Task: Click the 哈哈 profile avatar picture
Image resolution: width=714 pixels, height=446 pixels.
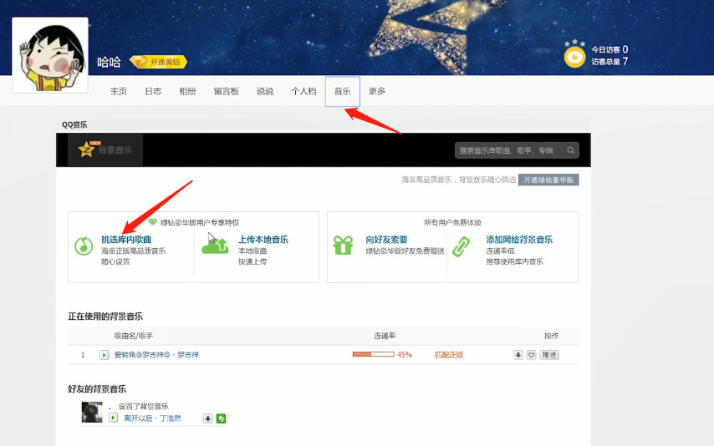Action: pyautogui.click(x=50, y=55)
